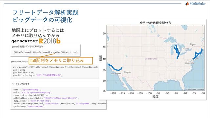Click the '緯度' y-axis label
Screen dimensions: 210x118
coord(101,58)
